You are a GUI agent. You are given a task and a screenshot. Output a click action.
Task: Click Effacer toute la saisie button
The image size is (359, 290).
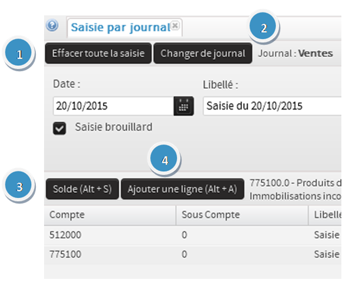[98, 53]
